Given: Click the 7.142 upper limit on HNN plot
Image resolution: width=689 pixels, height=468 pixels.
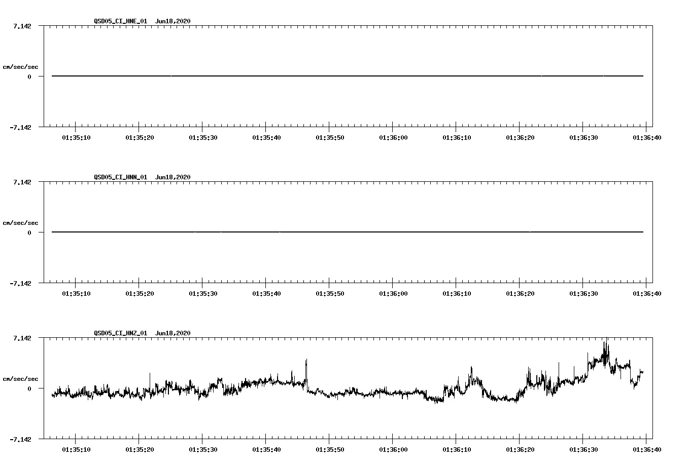Looking at the screenshot, I should 22,182.
